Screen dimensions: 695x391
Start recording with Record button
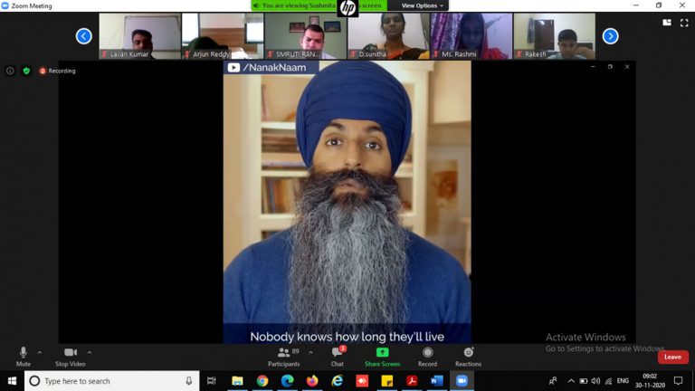pos(427,357)
